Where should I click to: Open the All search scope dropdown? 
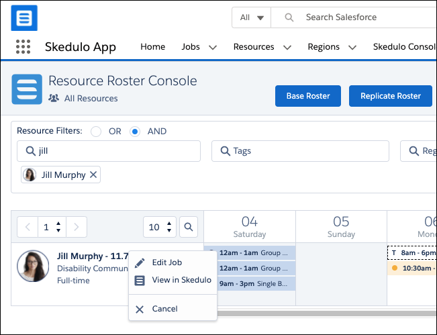point(251,17)
